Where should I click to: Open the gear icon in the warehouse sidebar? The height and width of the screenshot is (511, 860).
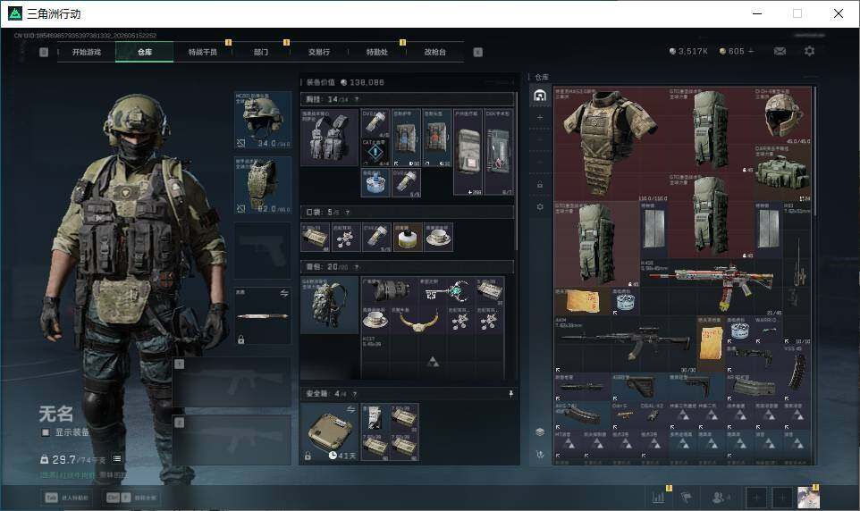pyautogui.click(x=540, y=206)
